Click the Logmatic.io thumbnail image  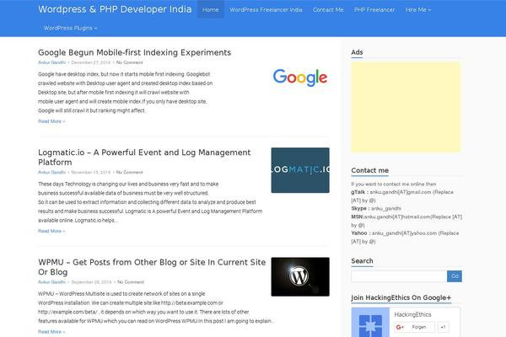coord(300,170)
